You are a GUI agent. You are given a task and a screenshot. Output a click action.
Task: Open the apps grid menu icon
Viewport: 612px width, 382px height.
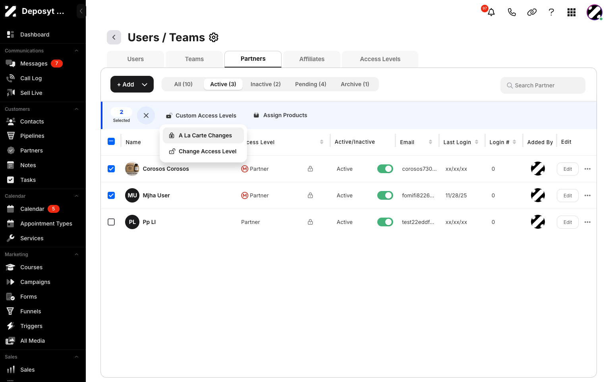tap(571, 12)
